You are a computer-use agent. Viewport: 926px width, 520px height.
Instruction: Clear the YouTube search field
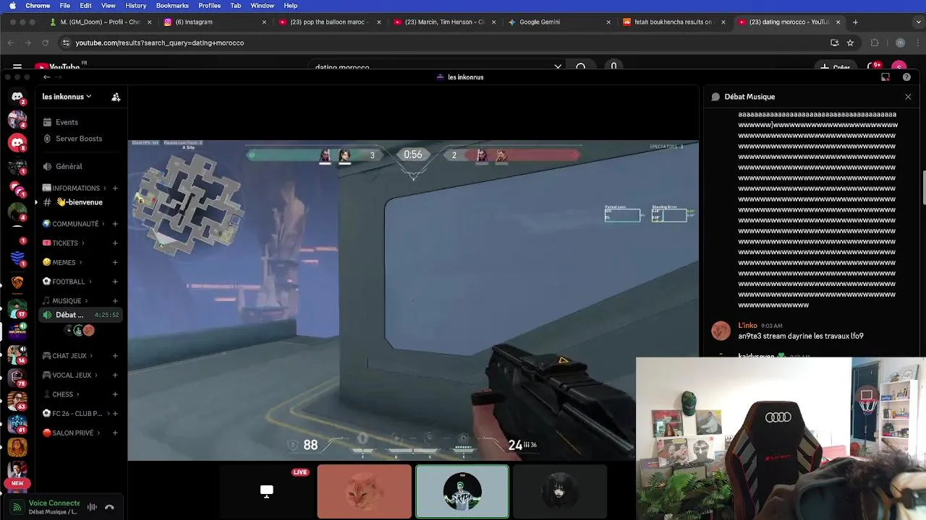558,67
